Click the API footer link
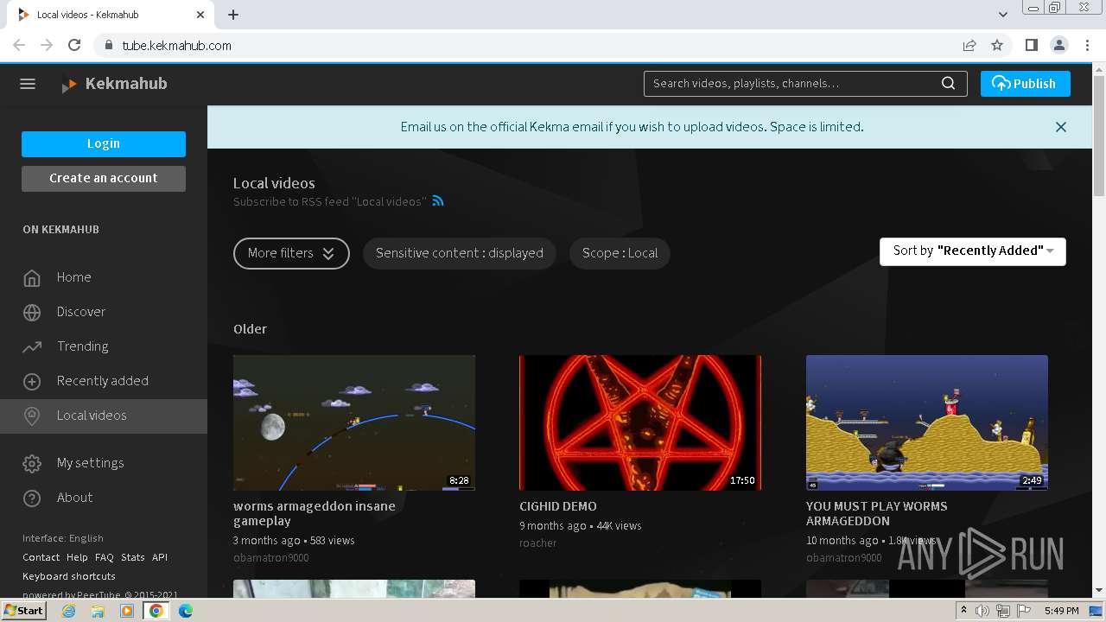The width and height of the screenshot is (1106, 622). click(160, 558)
